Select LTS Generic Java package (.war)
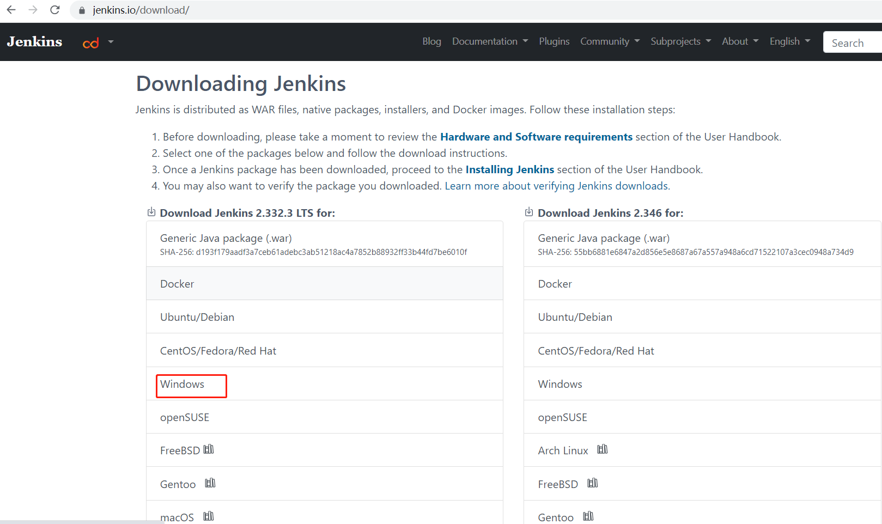 325,244
